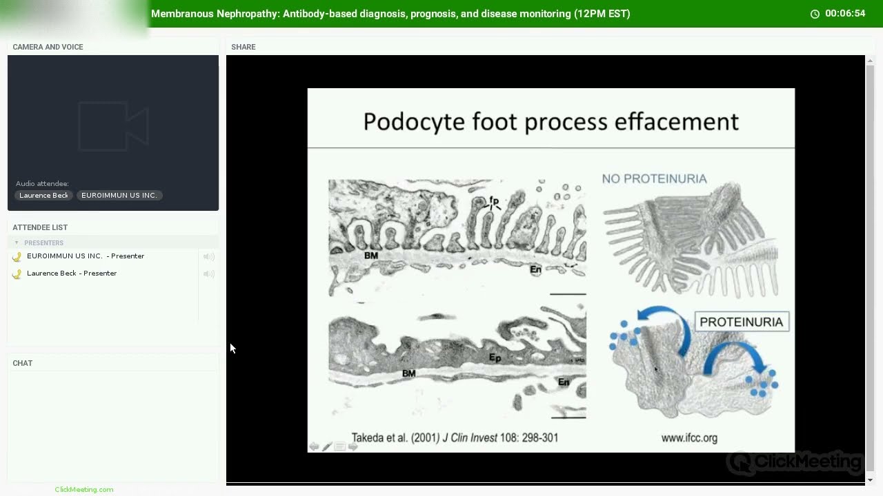Click the "NO PROTEINURIA" label on the slide
This screenshot has height=496, width=883.
pos(654,179)
